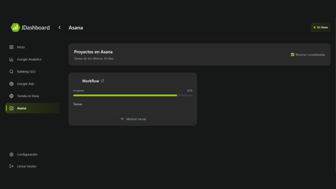
Task: Click the Google Ads target icon
Action: pyautogui.click(x=11, y=84)
